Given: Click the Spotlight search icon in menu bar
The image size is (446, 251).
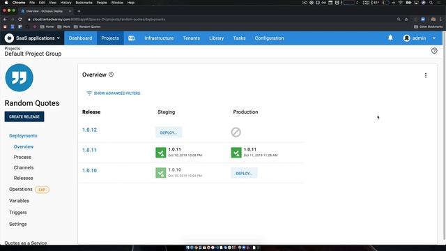Looking at the screenshot, I should (x=431, y=3).
